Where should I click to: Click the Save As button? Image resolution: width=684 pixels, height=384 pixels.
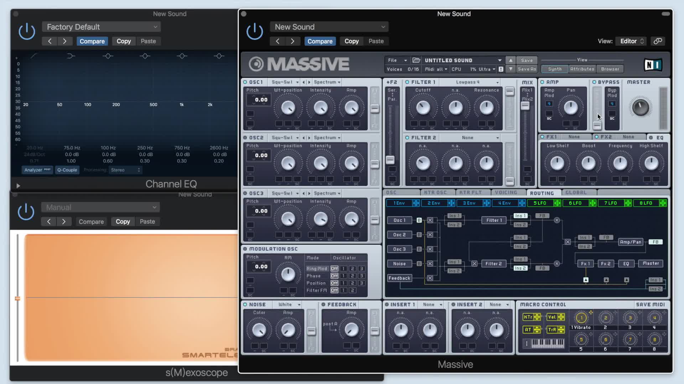[x=527, y=69]
